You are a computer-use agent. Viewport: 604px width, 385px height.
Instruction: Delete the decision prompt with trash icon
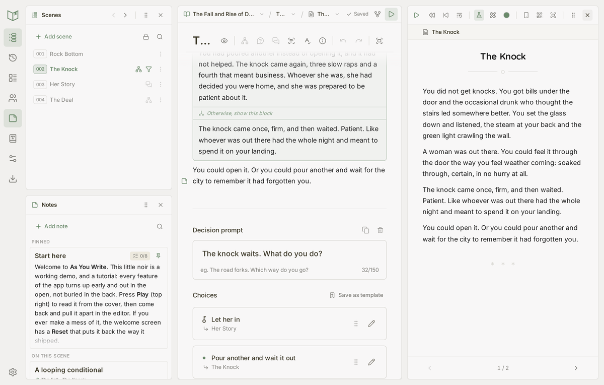click(x=380, y=230)
